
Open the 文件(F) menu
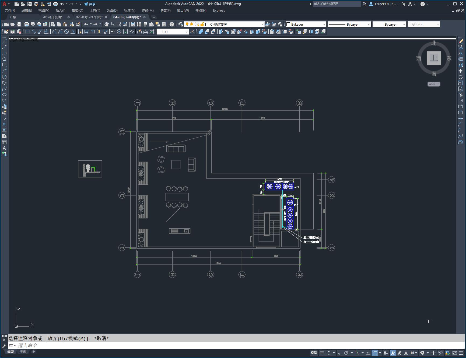pos(10,11)
